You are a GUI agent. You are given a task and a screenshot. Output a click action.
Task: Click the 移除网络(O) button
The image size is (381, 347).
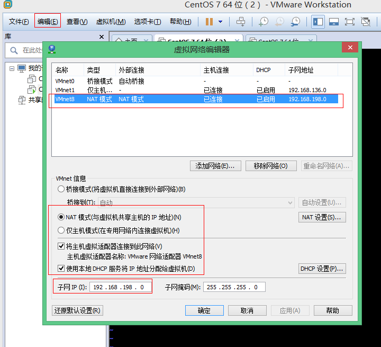coord(271,166)
